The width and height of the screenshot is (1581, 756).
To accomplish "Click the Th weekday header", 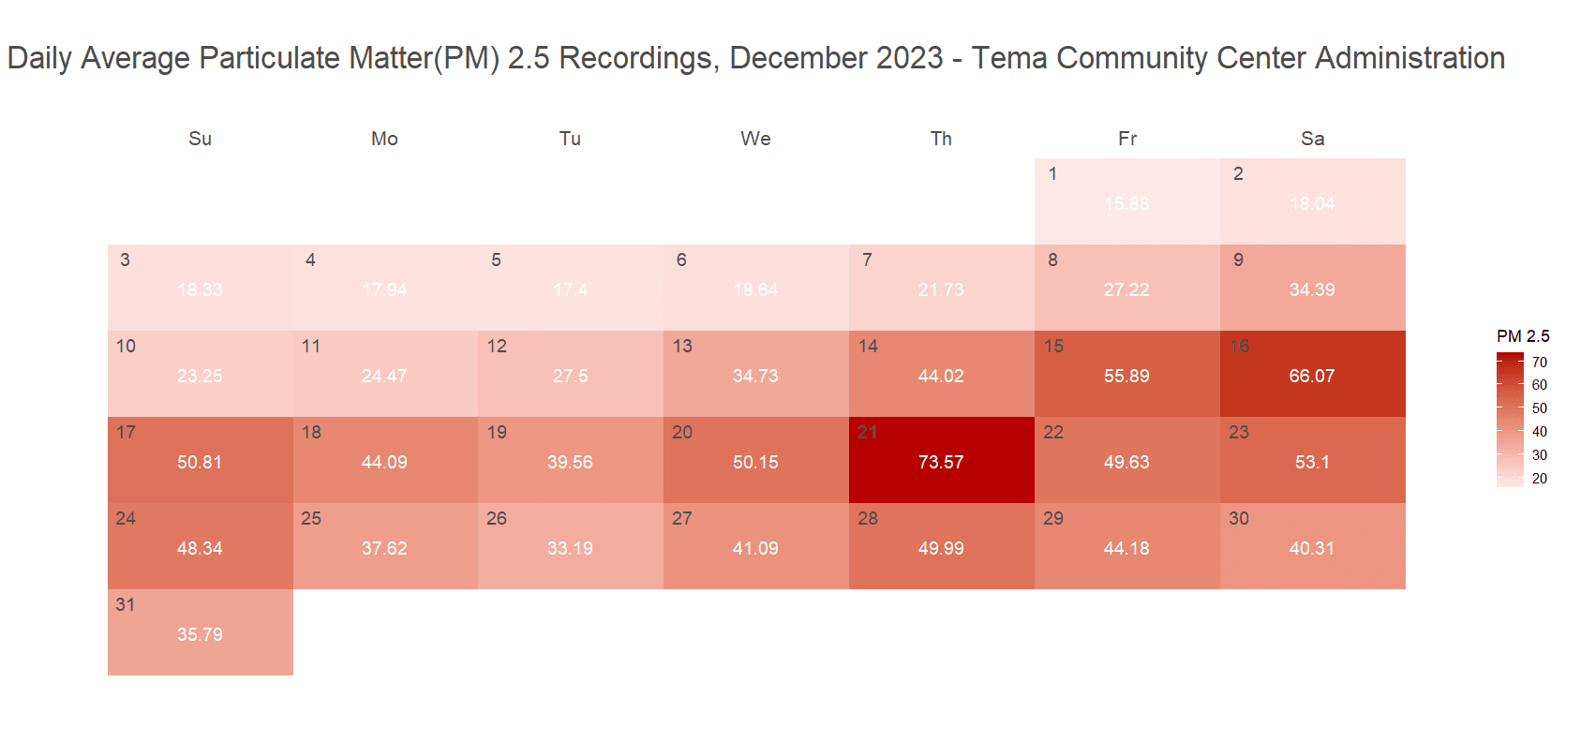I will click(941, 139).
